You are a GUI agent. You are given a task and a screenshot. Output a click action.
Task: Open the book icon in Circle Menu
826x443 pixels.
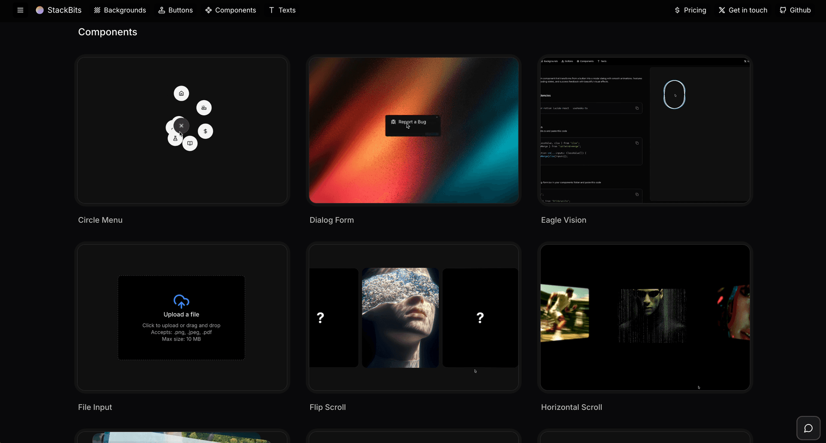(190, 143)
